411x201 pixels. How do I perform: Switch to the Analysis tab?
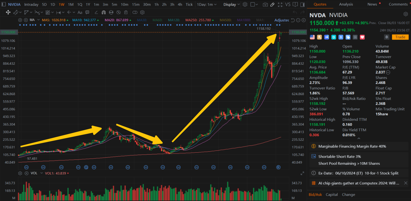click(346, 4)
